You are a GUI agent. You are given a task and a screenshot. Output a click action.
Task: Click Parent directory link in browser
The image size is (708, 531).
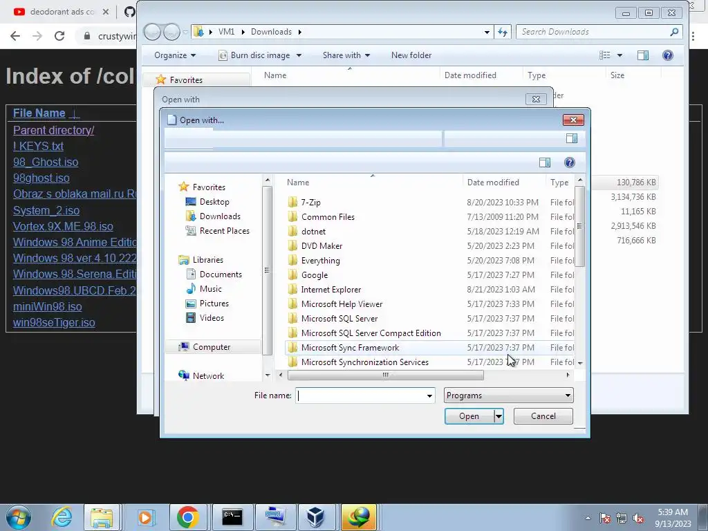pos(53,130)
